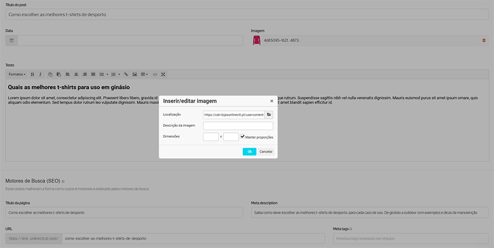Open the table dropdown in toolbar

pos(144,74)
